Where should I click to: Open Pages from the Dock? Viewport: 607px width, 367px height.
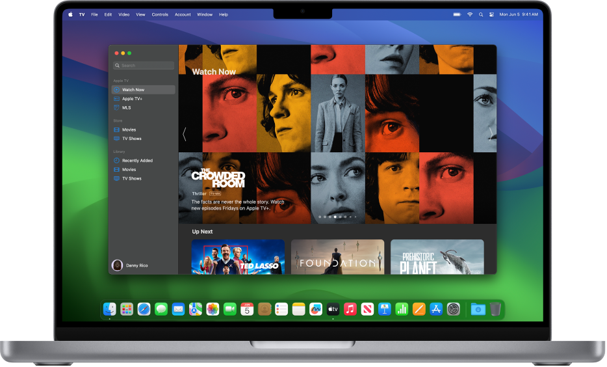[x=419, y=309]
